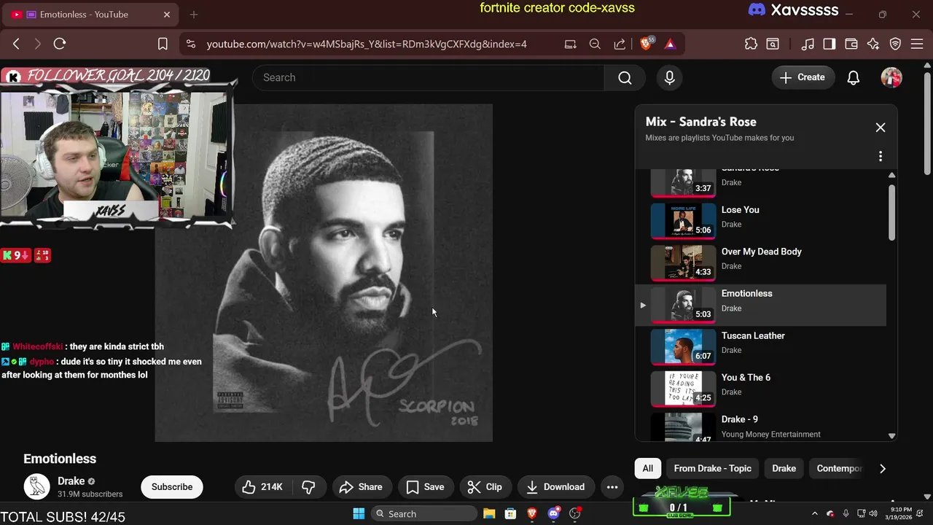This screenshot has width=933, height=525.
Task: Create a clip of the video
Action: 485,487
